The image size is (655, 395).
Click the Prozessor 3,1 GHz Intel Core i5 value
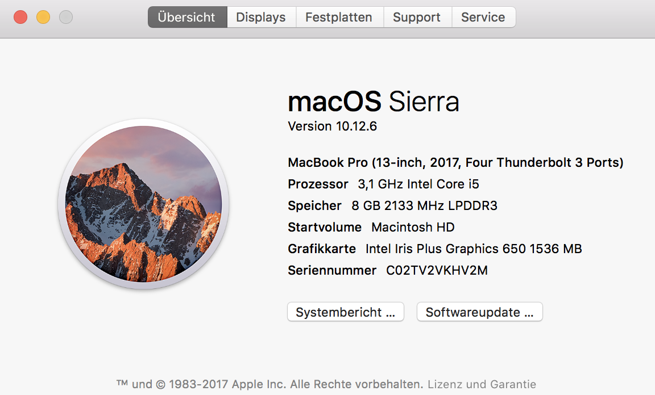[418, 184]
